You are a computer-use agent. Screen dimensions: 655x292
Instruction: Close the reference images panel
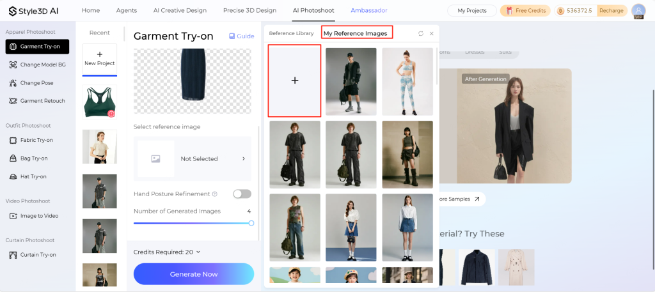432,33
